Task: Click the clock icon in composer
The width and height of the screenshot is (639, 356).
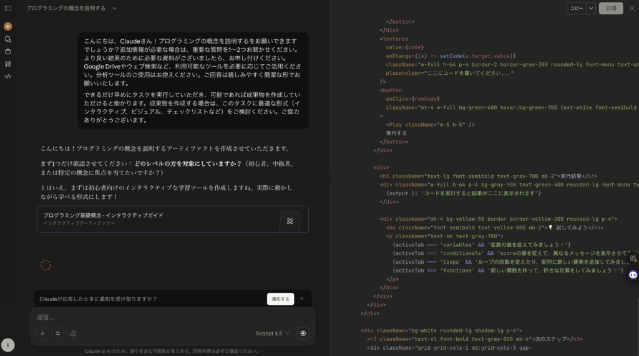Action: click(x=73, y=334)
